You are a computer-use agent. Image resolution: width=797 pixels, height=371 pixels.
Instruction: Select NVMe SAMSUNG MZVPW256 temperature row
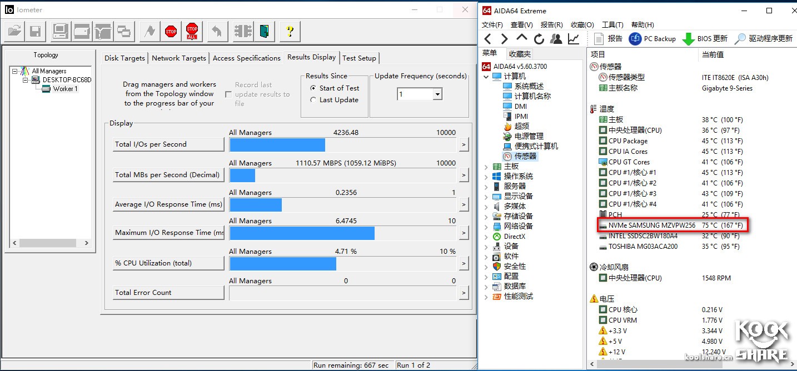point(651,225)
